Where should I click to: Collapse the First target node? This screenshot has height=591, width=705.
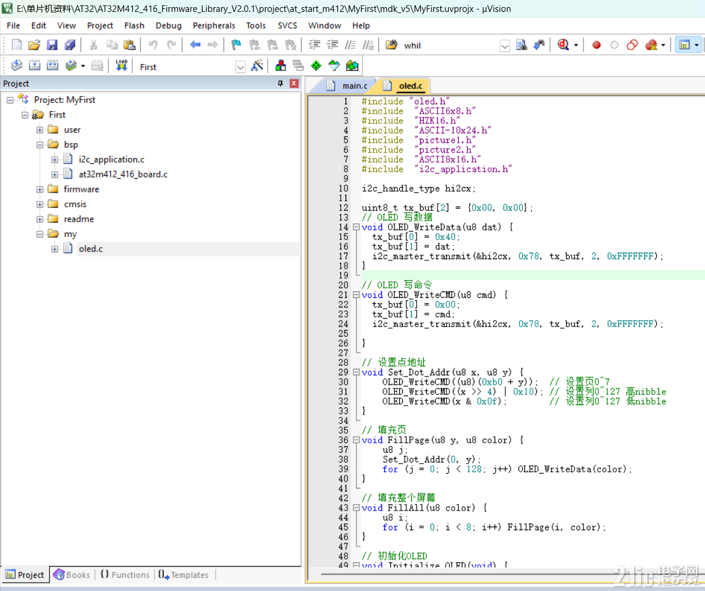pyautogui.click(x=24, y=115)
